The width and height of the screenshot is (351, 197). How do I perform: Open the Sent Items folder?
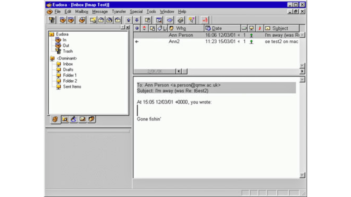pyautogui.click(x=72, y=87)
